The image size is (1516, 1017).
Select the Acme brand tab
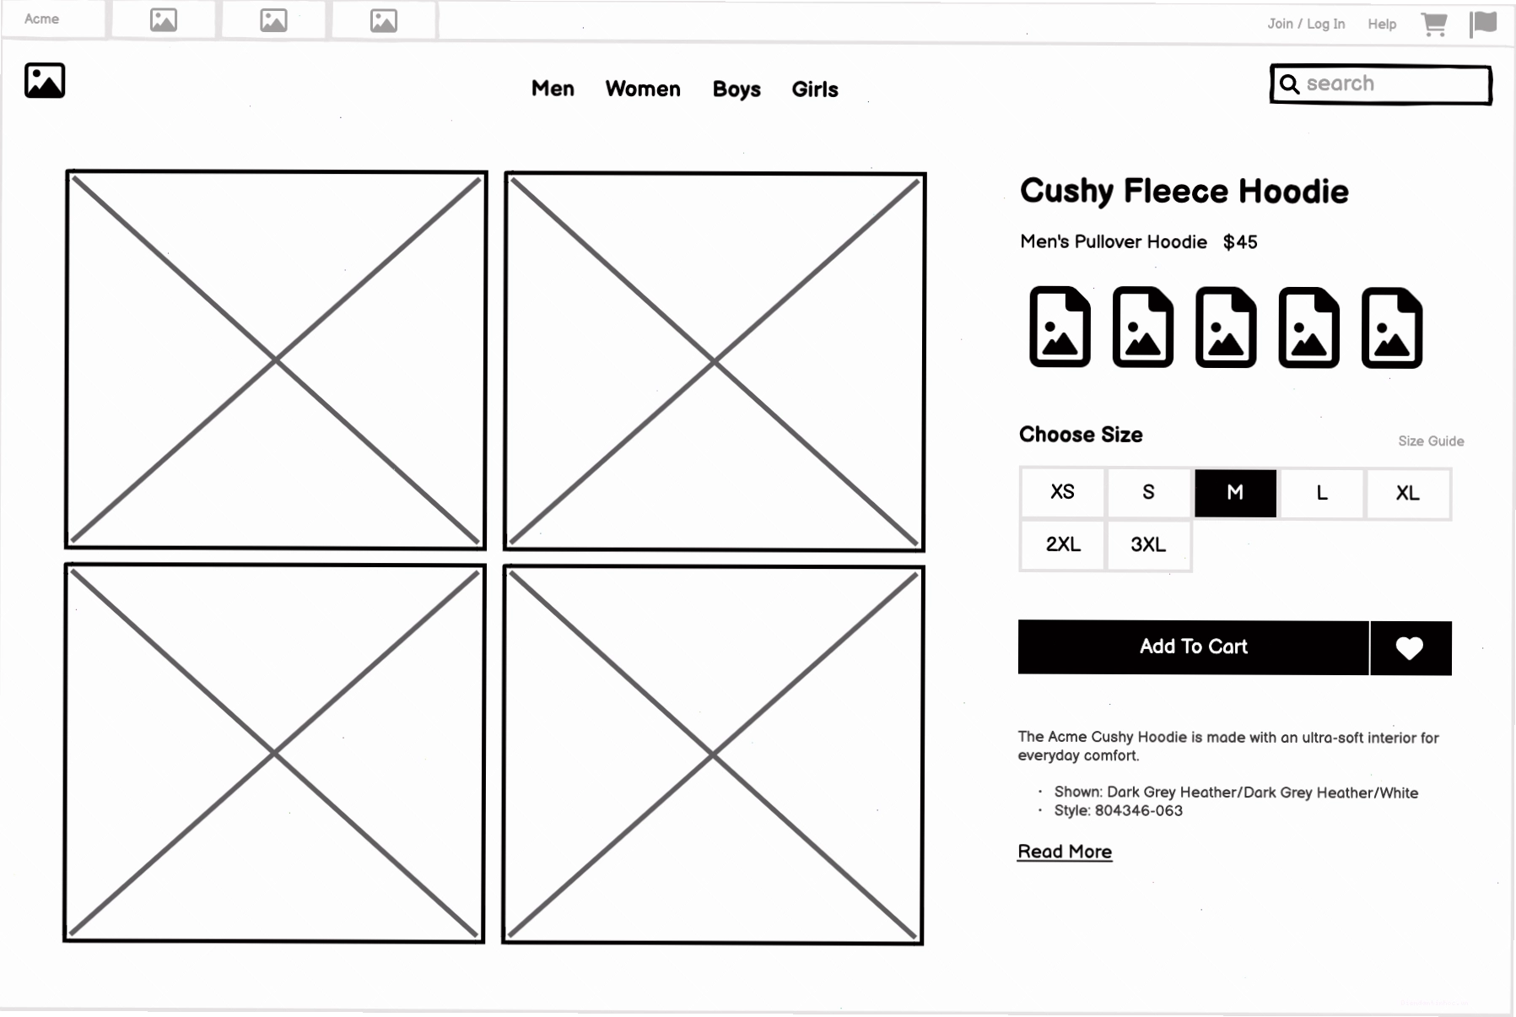[x=52, y=19]
